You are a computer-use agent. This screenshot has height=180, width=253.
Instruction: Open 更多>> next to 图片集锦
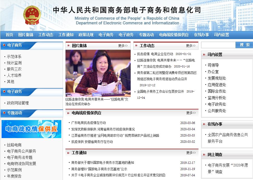123,46
